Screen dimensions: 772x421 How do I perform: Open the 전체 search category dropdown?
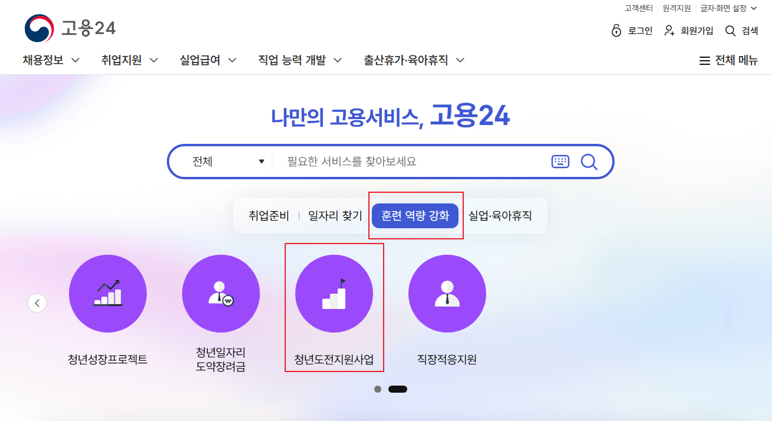(229, 162)
